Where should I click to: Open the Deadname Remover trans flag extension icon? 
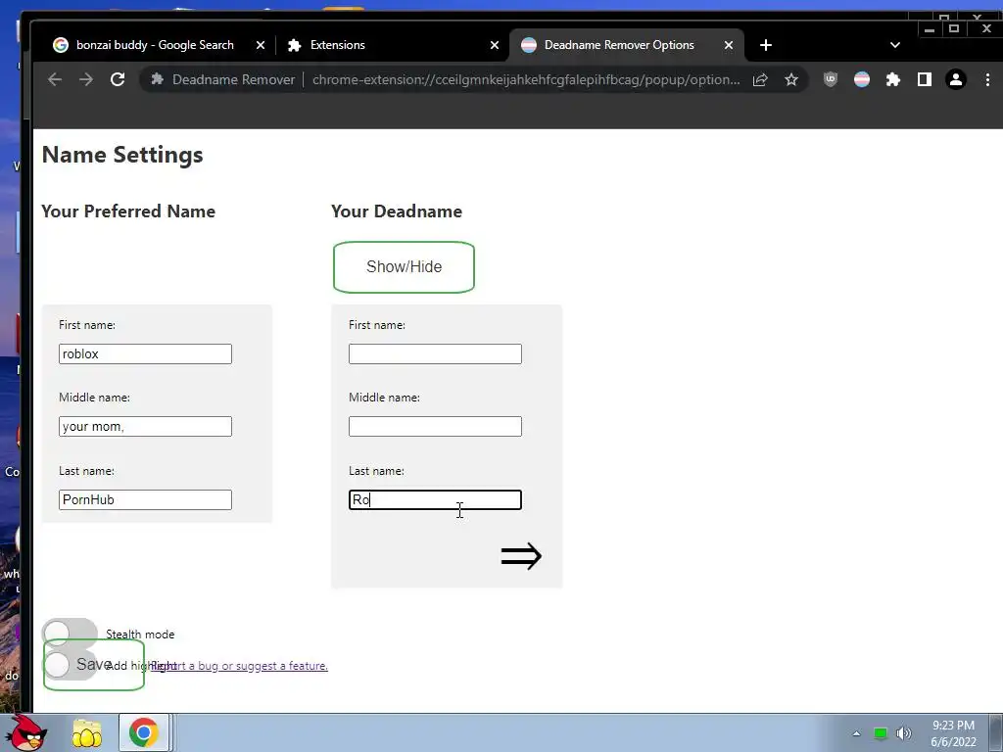click(x=862, y=79)
